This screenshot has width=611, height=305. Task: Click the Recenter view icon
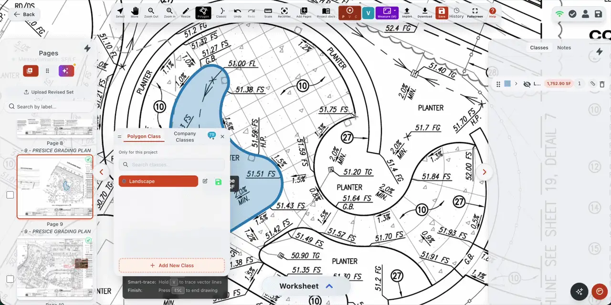284,13
